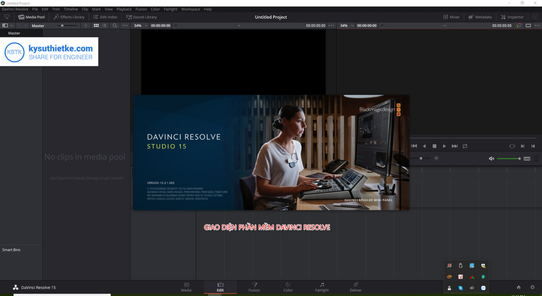Go forward with the right navigation arrow in media pool

coord(25,25)
